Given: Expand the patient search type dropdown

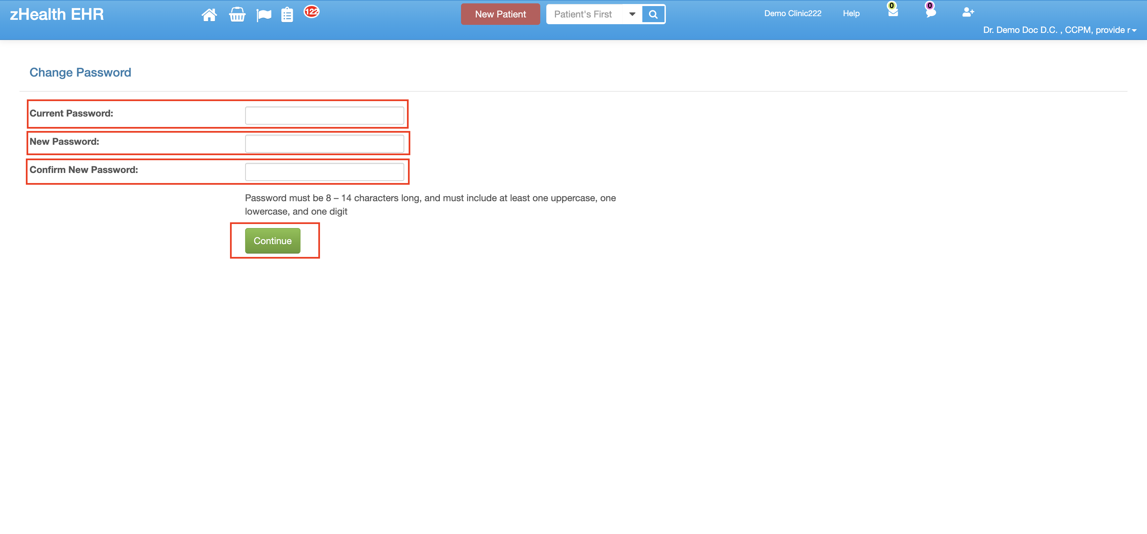Looking at the screenshot, I should [x=632, y=14].
